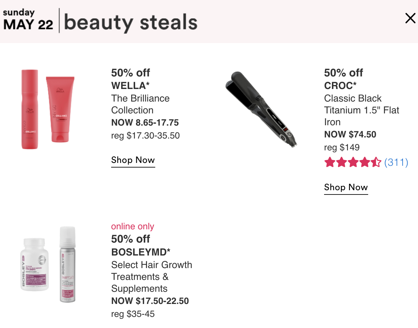Click Shop Now under Wella Brilliance Collection

pyautogui.click(x=133, y=160)
